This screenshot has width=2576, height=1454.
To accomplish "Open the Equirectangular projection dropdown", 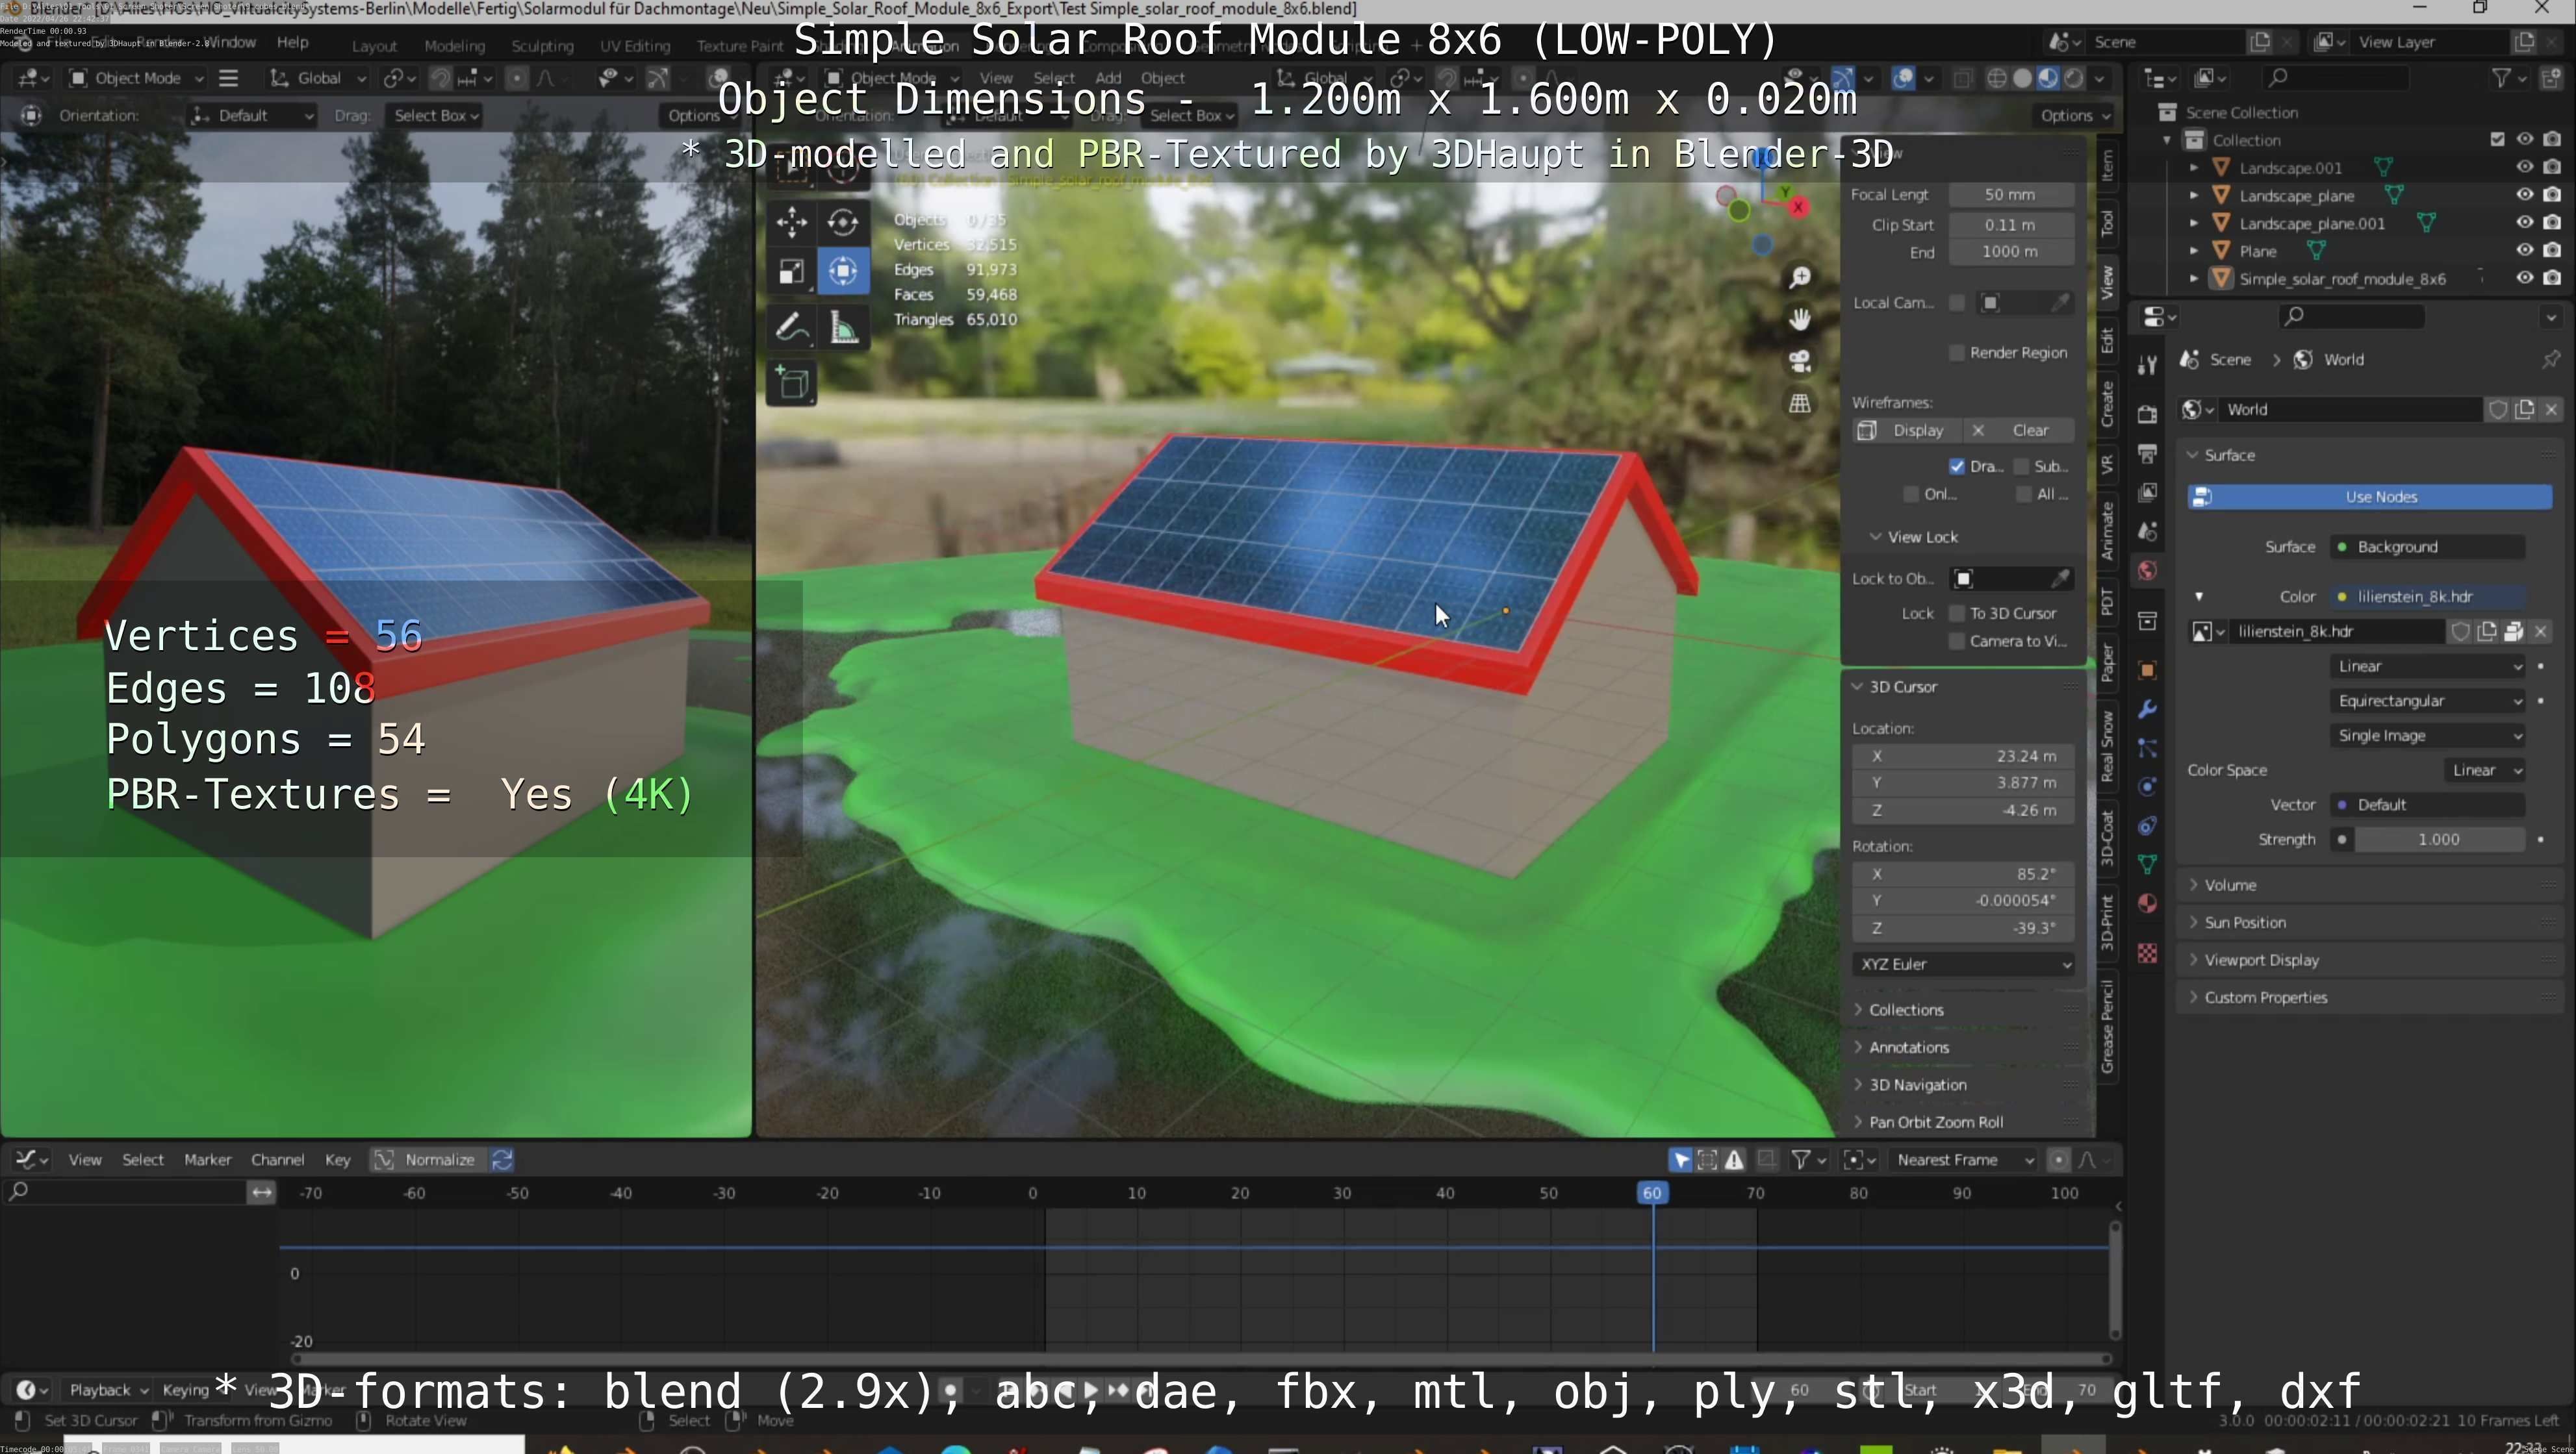I will point(2427,701).
